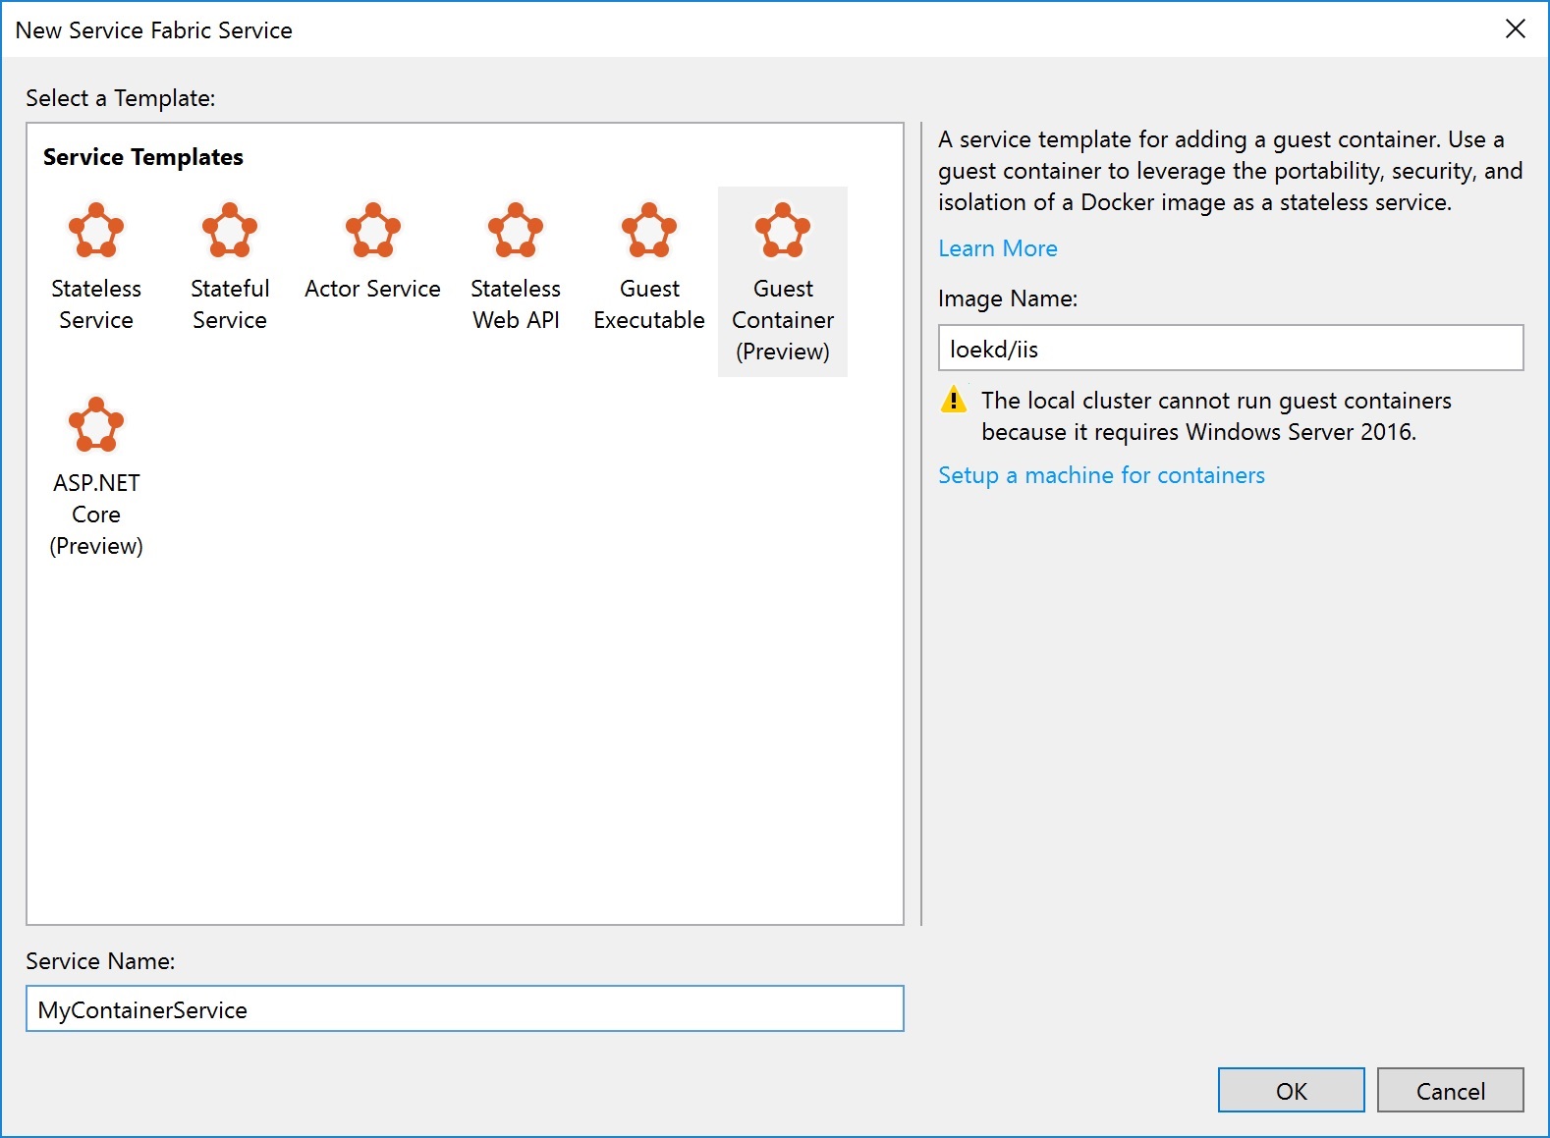Click the 'Service Templates' heading
The image size is (1550, 1138).
[143, 157]
